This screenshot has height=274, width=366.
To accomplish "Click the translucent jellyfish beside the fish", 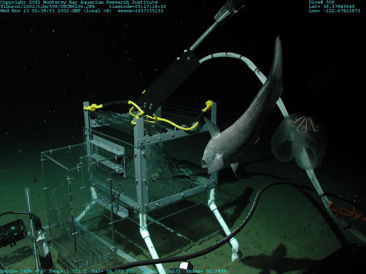I will [x=300, y=141].
